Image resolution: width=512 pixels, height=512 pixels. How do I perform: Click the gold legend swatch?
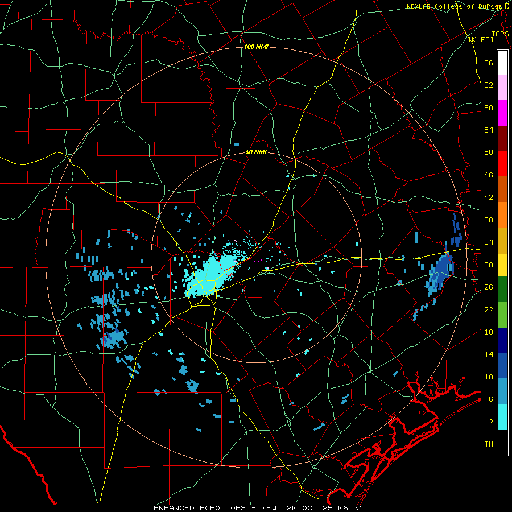click(502, 240)
